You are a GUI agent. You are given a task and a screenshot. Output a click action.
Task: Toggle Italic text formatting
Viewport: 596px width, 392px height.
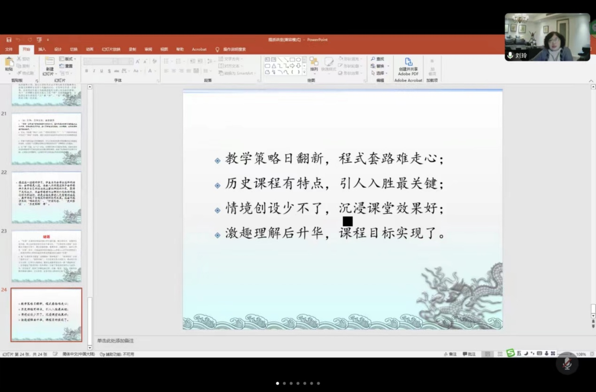pyautogui.click(x=94, y=71)
